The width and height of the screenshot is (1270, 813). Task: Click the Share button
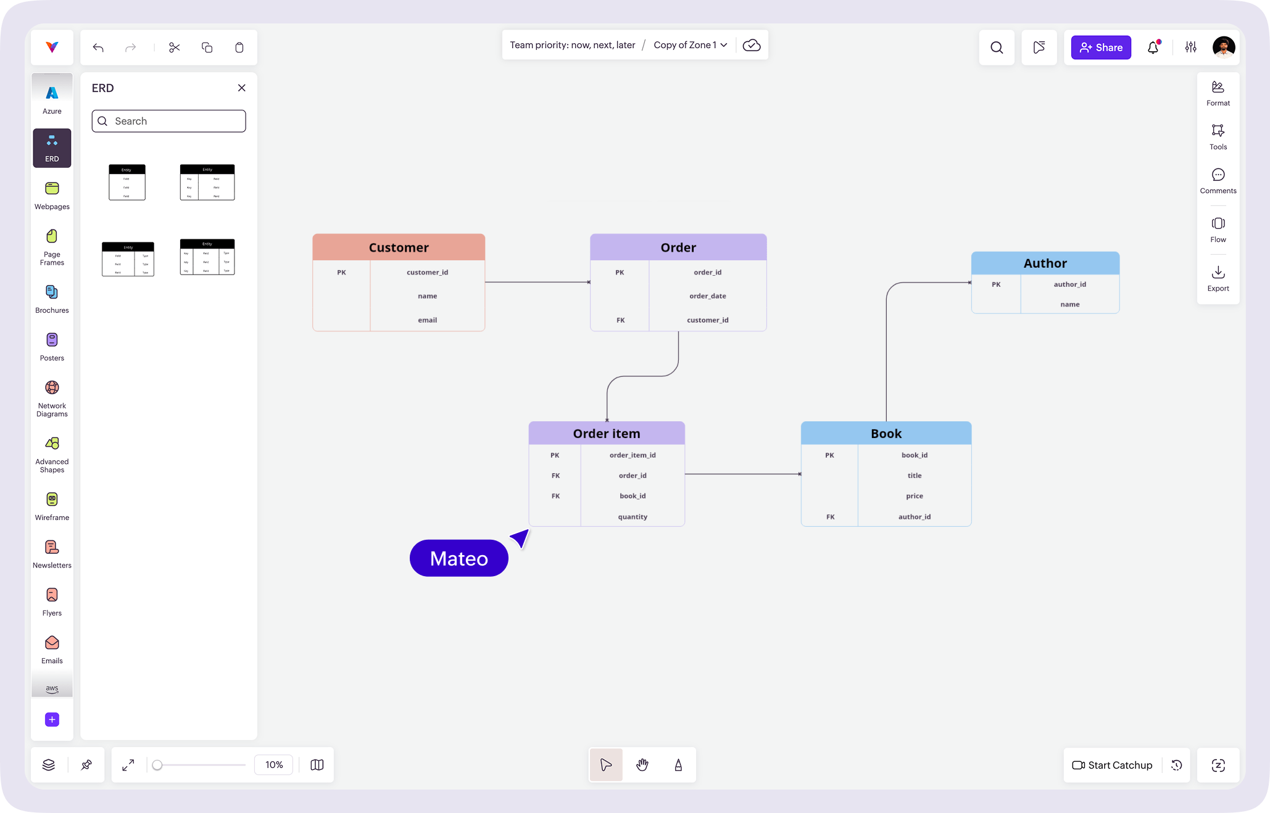pos(1100,47)
